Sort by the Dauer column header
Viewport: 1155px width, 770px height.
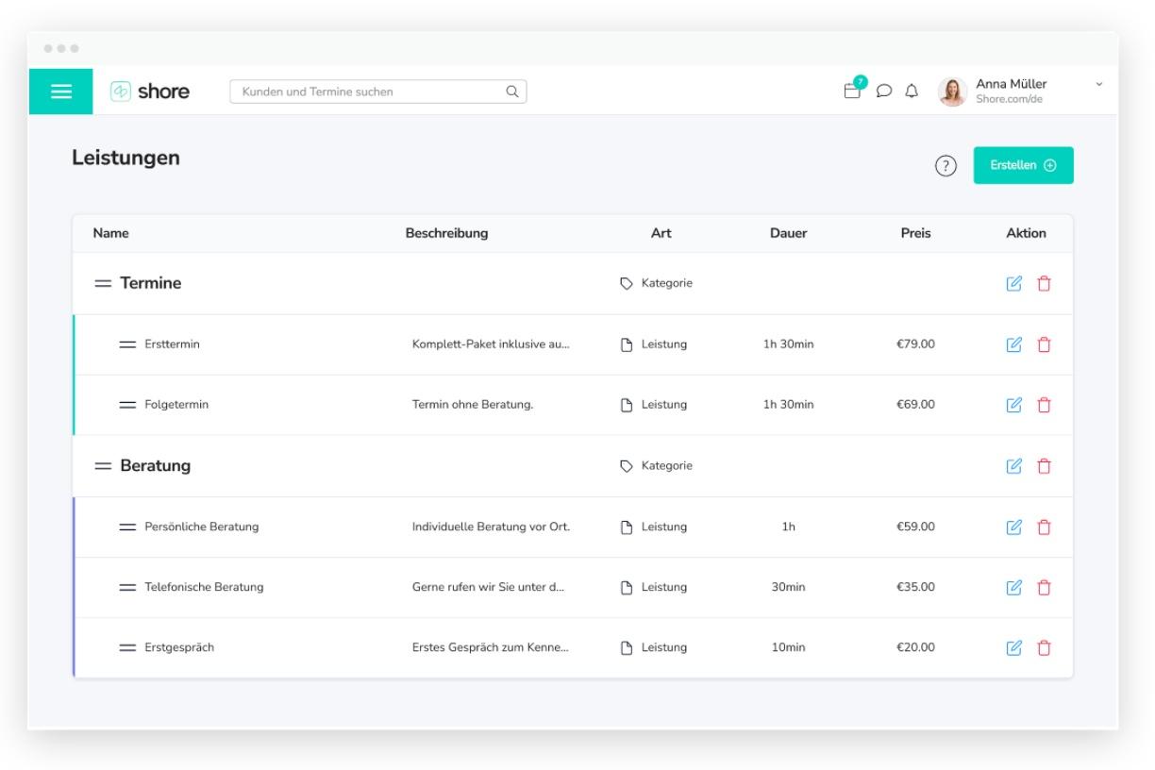[788, 233]
